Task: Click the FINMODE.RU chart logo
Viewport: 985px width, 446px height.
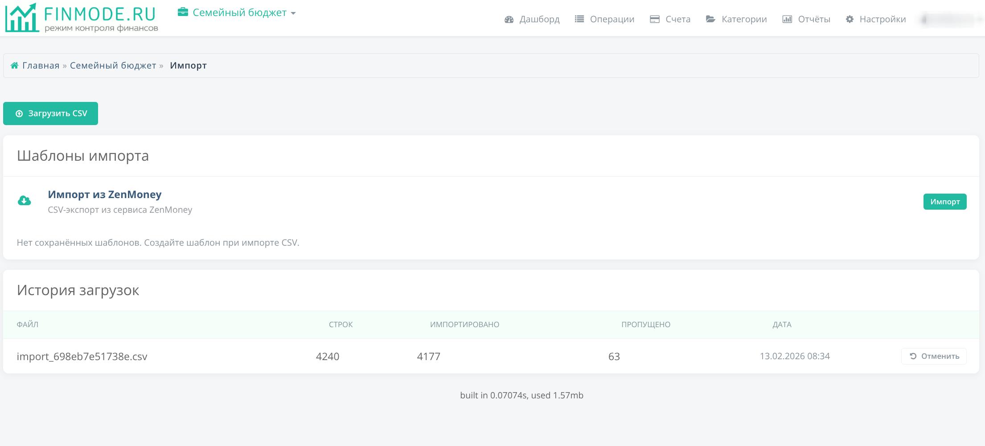Action: click(21, 18)
